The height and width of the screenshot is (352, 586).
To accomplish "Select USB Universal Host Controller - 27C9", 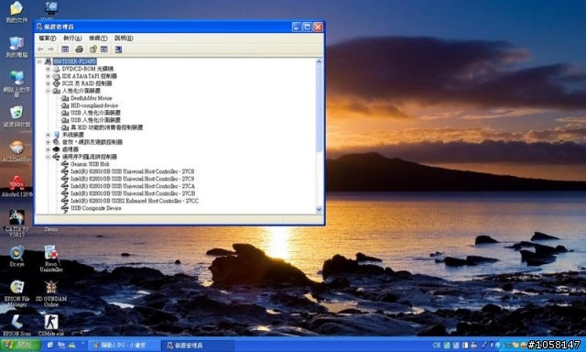I will (x=132, y=179).
